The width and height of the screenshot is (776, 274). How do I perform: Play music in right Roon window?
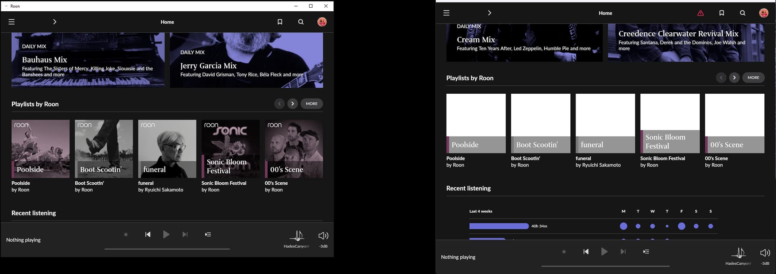pyautogui.click(x=604, y=251)
